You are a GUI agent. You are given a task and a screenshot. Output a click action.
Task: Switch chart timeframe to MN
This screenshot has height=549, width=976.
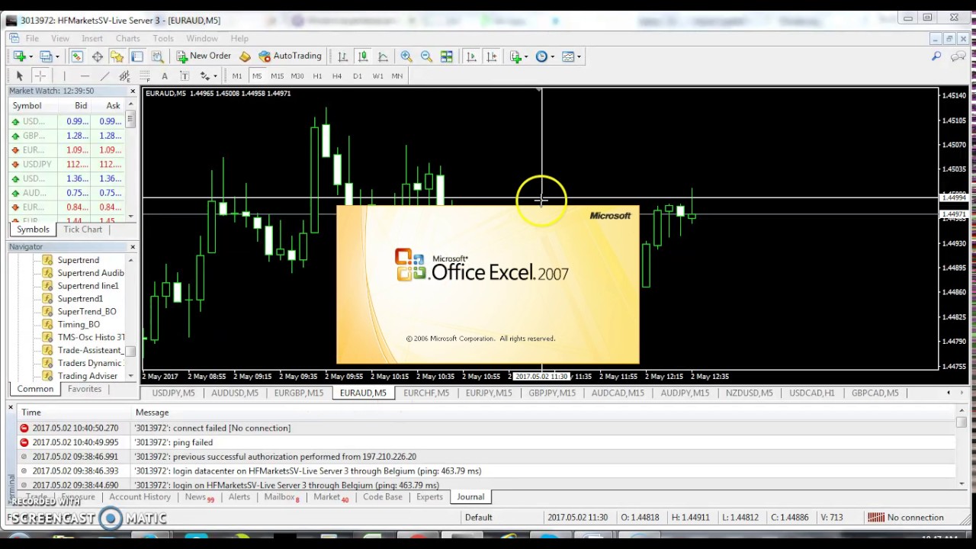point(397,76)
